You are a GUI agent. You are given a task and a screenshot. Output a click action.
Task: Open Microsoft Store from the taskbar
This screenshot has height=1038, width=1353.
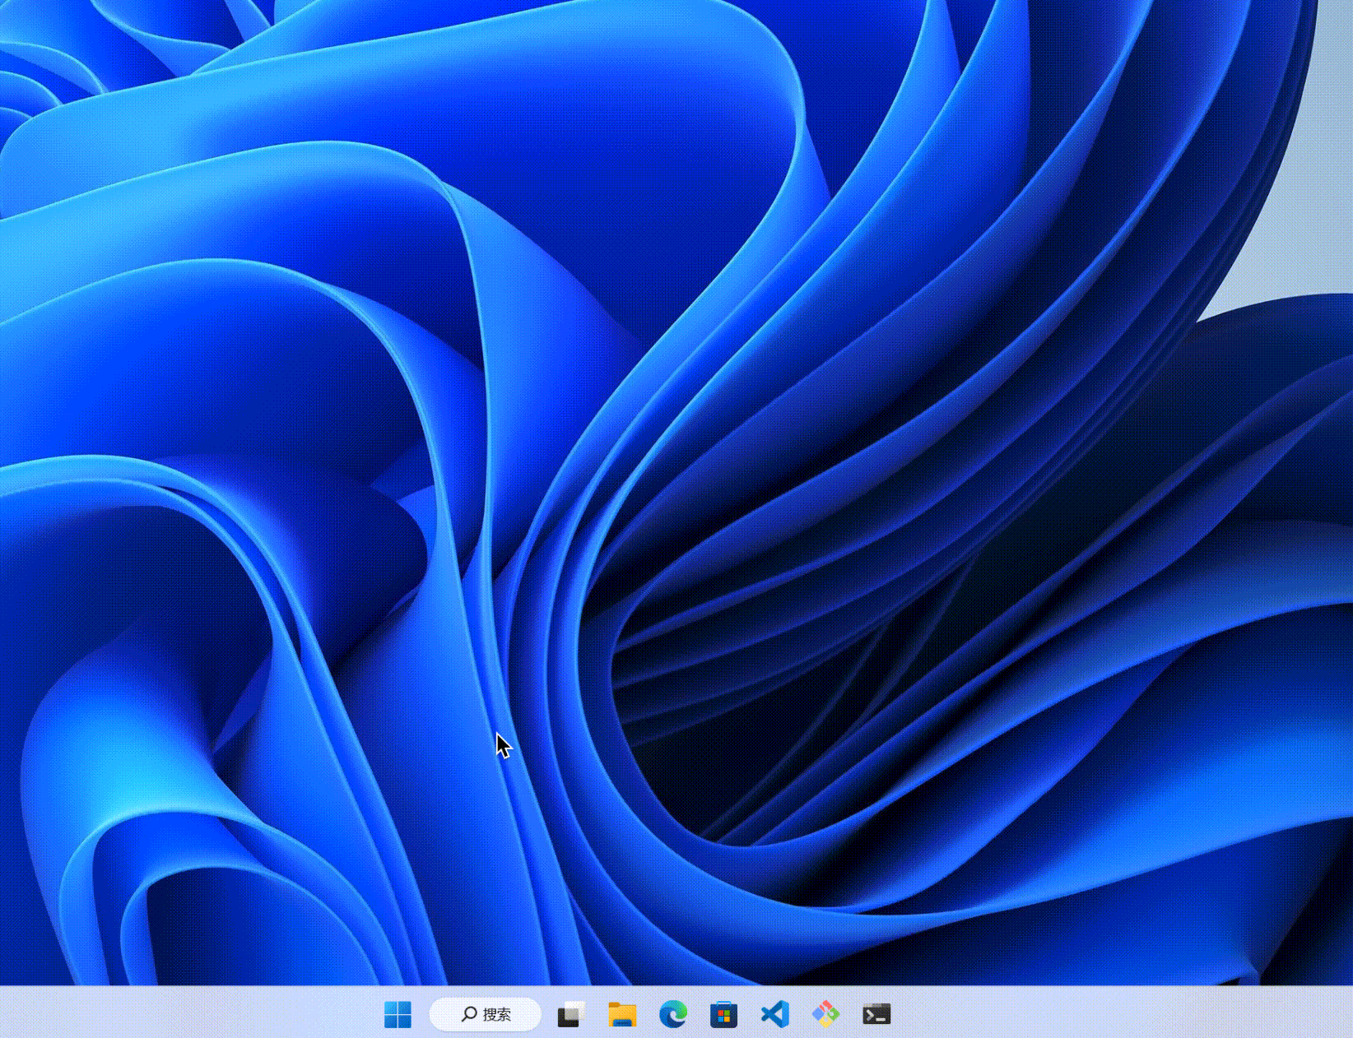pyautogui.click(x=724, y=1014)
